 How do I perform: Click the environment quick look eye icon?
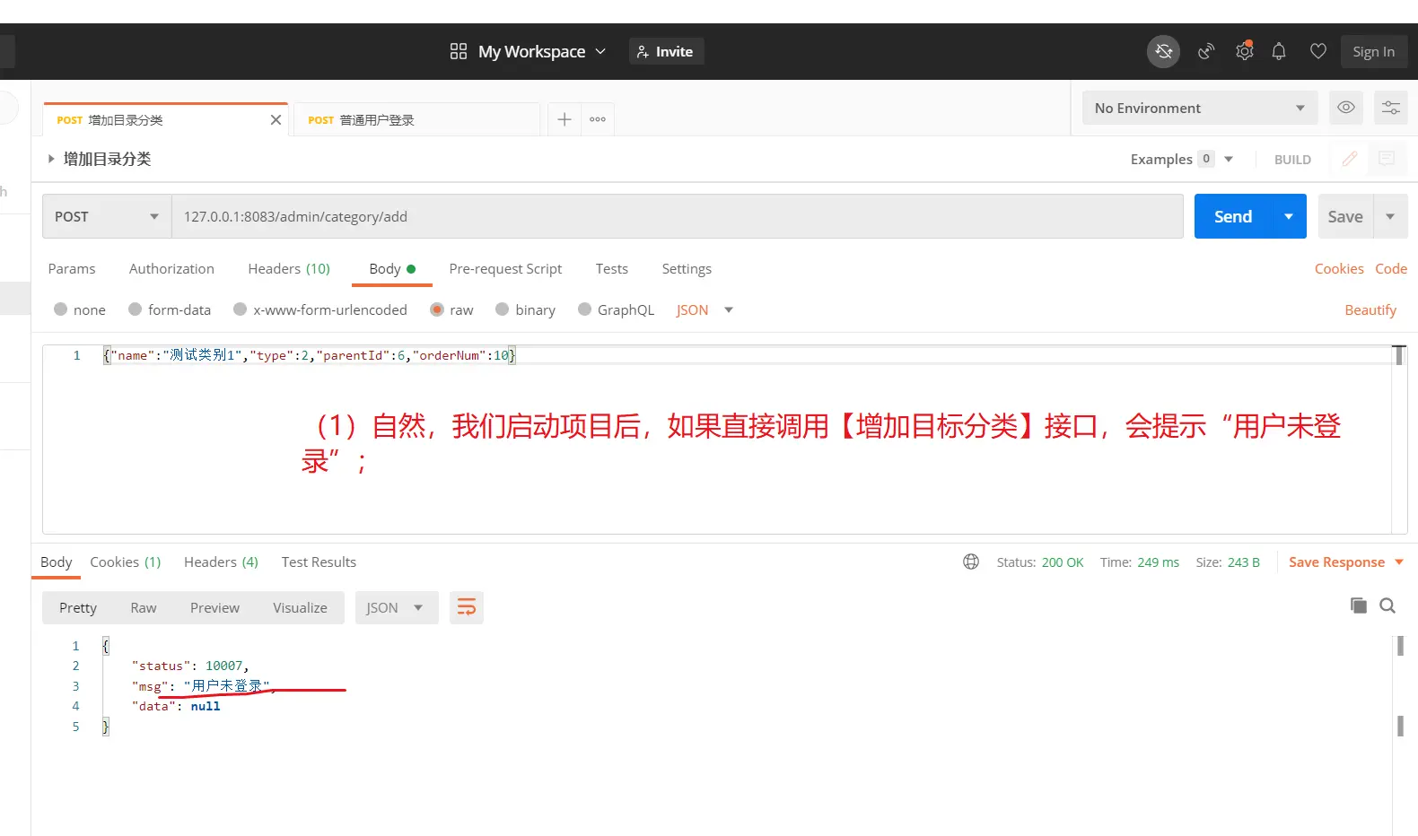[x=1346, y=108]
